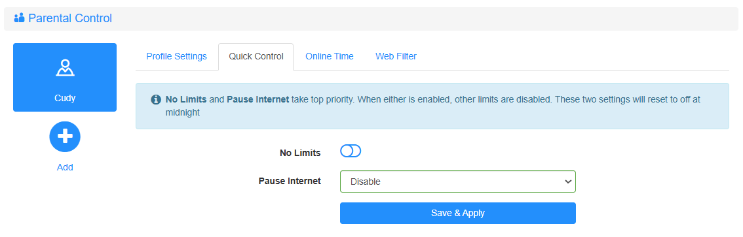Click the Cudy profile name label
743x237 pixels.
tap(65, 99)
